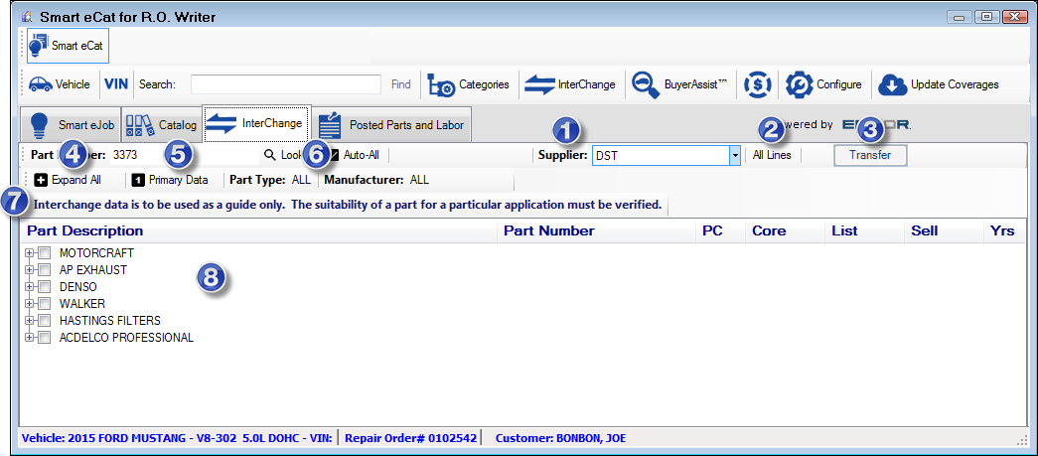Viewport: 1038px width, 456px height.
Task: Select the ACDELCO PROFESSIONAL row label
Action: 126,338
